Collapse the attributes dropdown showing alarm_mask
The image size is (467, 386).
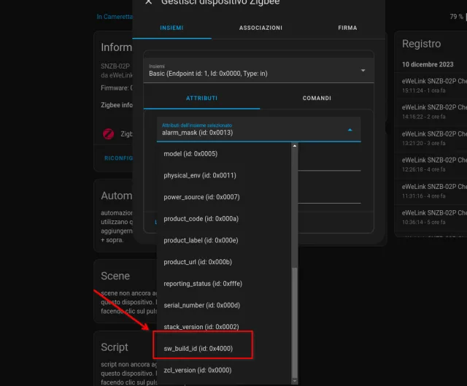point(258,129)
